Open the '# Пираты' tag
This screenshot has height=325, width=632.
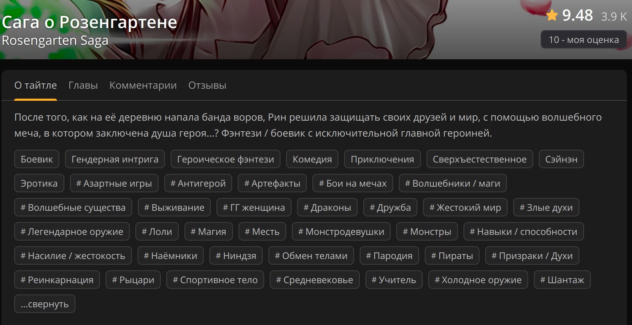point(452,256)
